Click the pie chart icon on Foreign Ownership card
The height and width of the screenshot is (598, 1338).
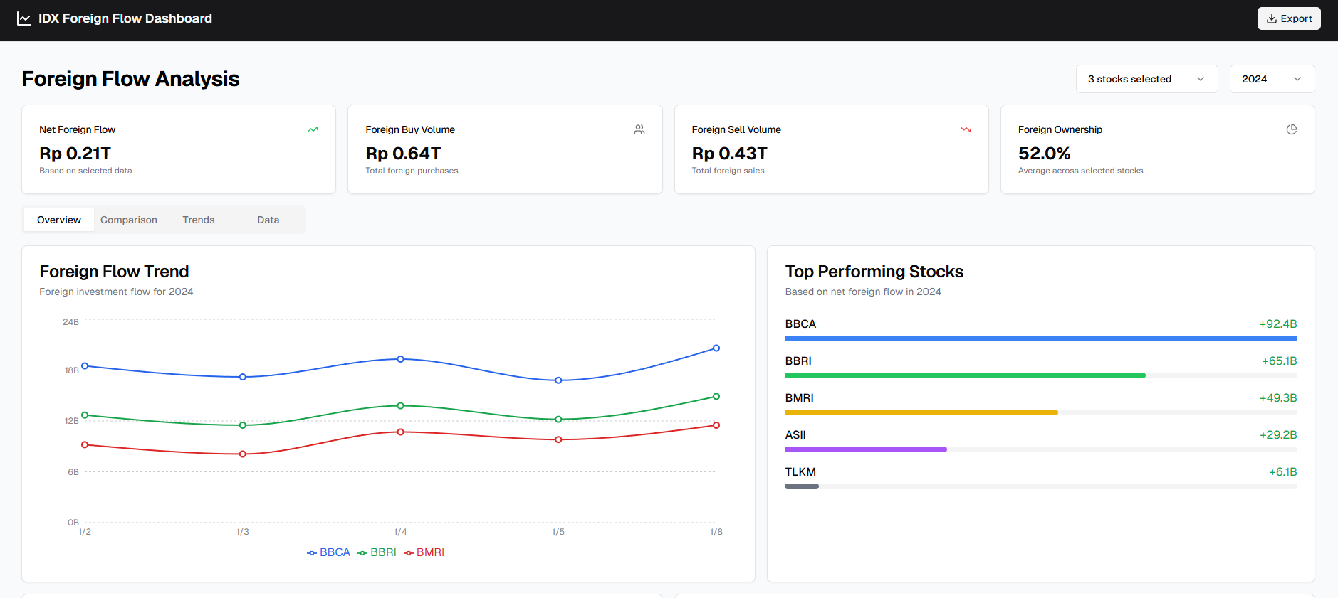[1292, 129]
